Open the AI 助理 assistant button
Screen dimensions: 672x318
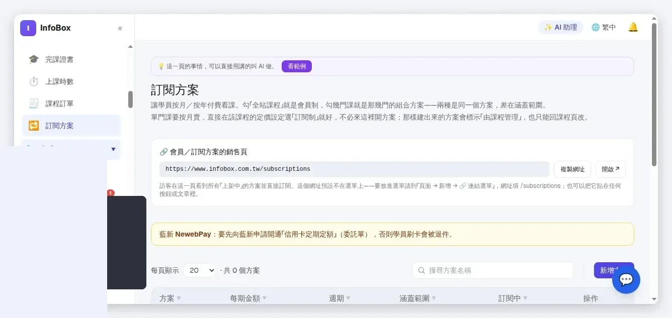click(560, 27)
